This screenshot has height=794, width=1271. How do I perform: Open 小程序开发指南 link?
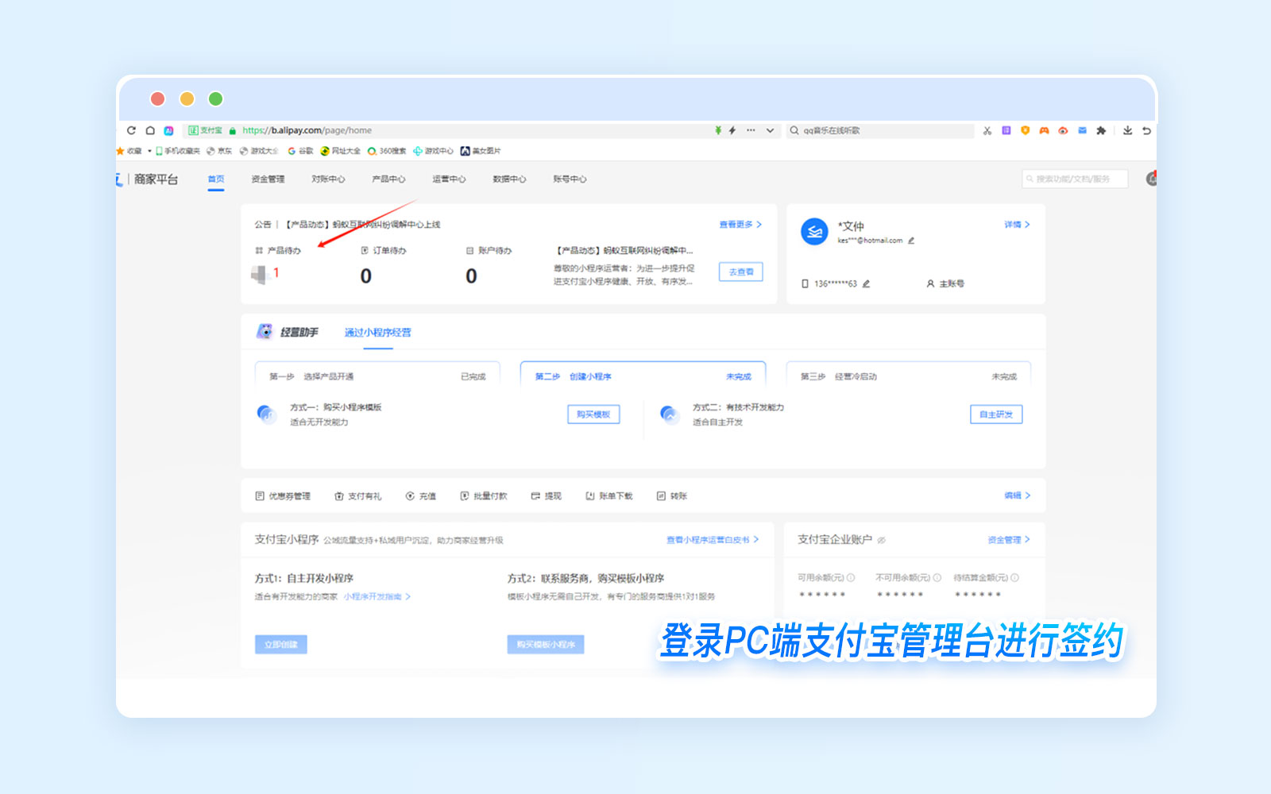(x=377, y=596)
